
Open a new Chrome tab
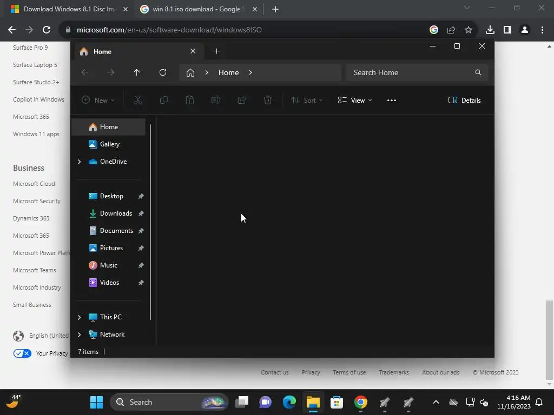pyautogui.click(x=275, y=9)
